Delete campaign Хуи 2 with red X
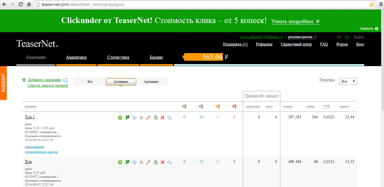The height and width of the screenshot is (187, 384). [162, 118]
